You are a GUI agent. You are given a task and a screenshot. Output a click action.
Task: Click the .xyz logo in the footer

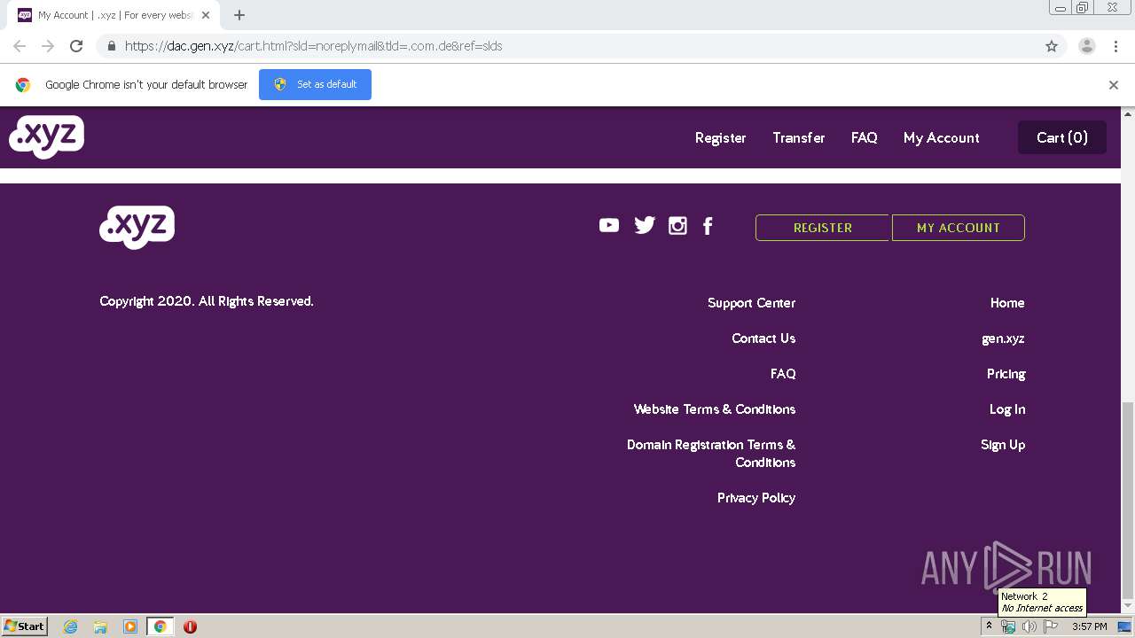137,228
